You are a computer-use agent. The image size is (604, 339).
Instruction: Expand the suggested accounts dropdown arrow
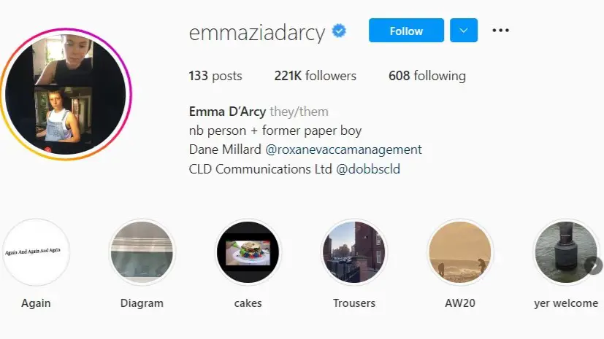click(463, 31)
